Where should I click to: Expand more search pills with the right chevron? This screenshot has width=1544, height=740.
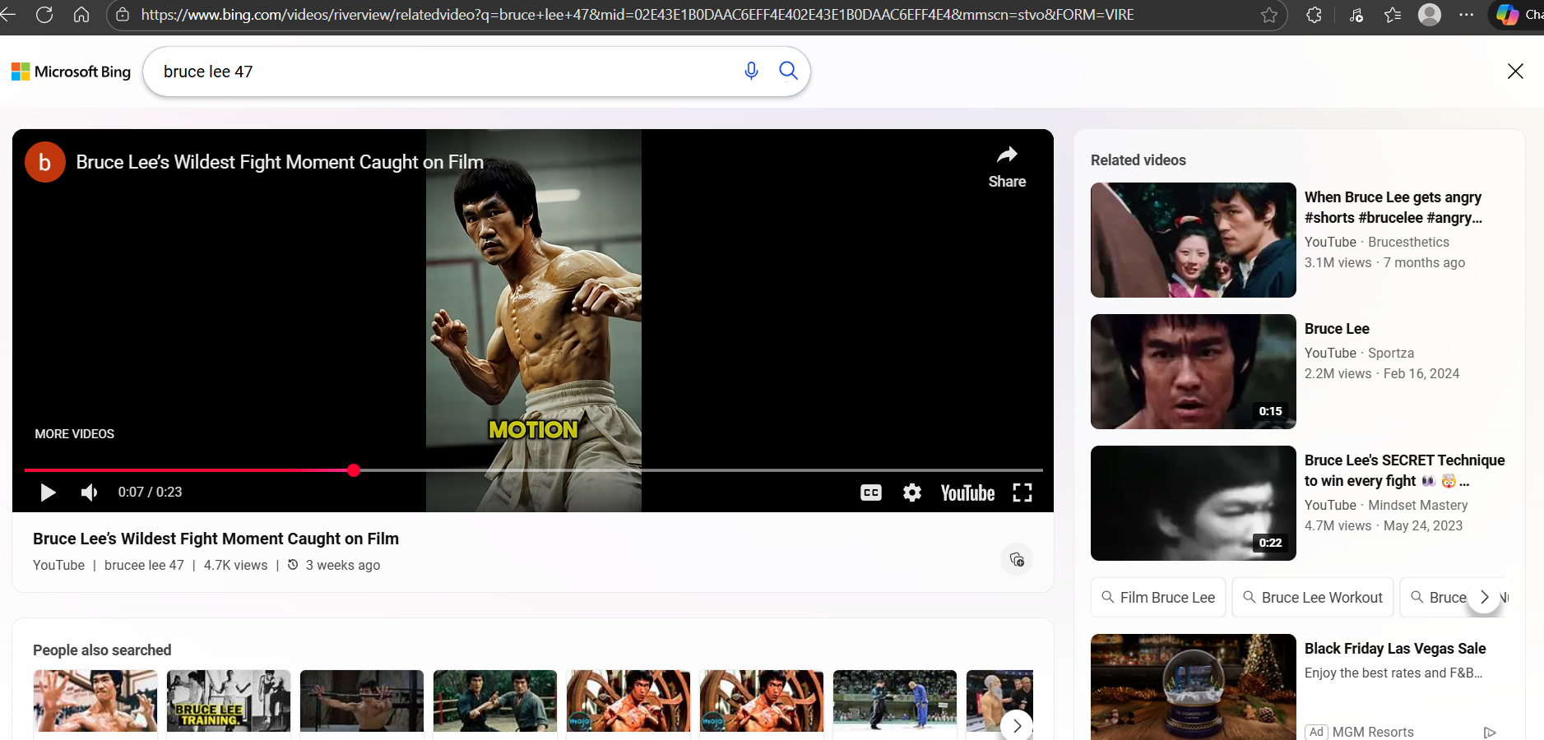pyautogui.click(x=1484, y=598)
